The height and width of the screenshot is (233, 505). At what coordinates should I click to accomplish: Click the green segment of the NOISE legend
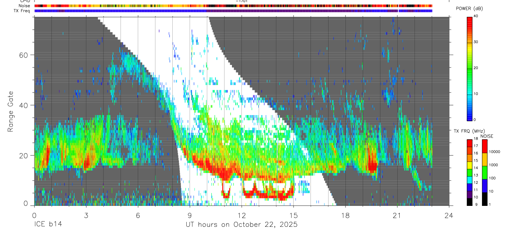click(484, 172)
